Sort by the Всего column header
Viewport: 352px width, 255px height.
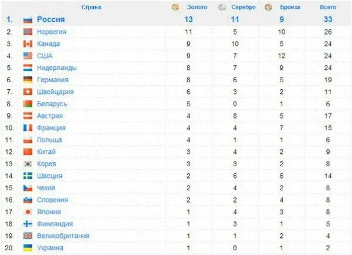click(328, 7)
